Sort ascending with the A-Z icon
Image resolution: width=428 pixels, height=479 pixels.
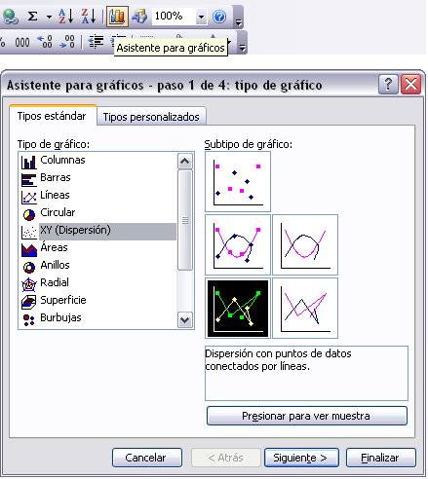(x=65, y=17)
